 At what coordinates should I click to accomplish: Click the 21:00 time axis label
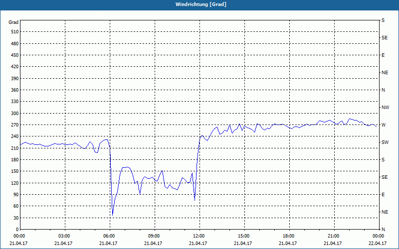point(333,236)
